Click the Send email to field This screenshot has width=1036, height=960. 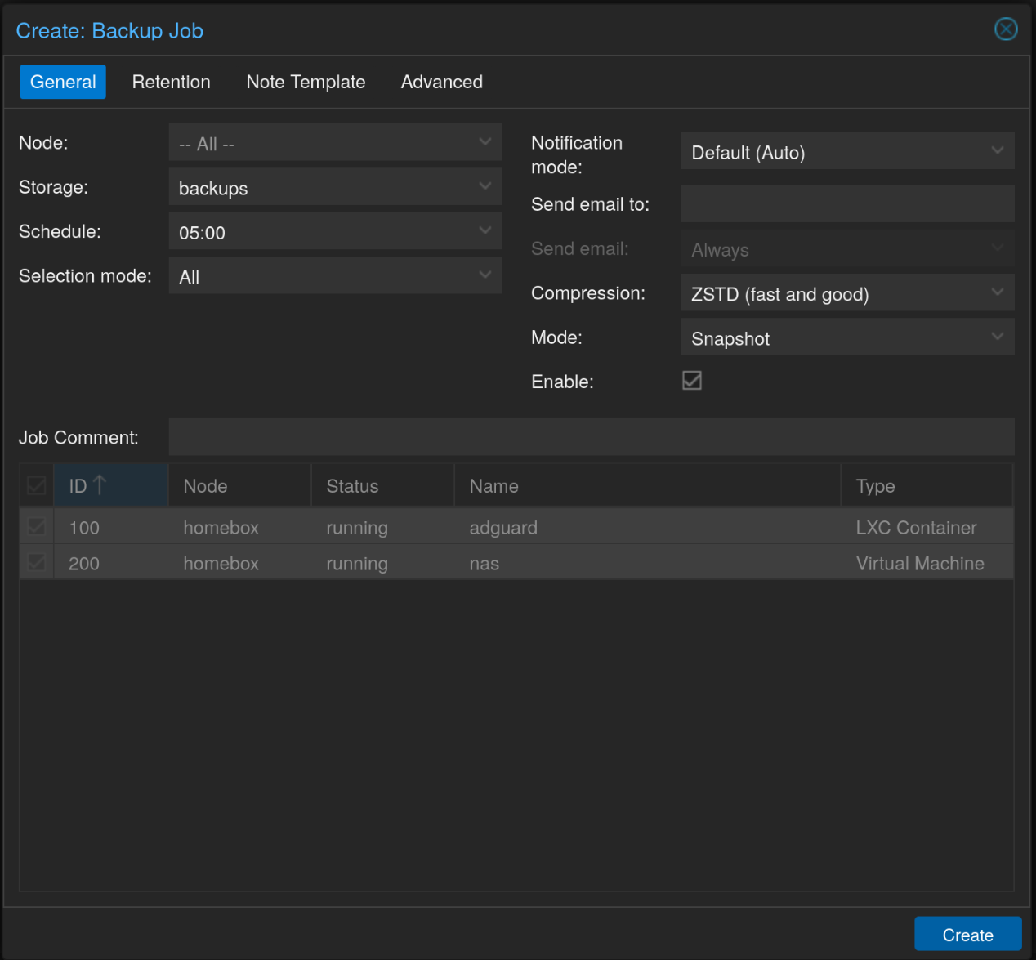tap(847, 203)
